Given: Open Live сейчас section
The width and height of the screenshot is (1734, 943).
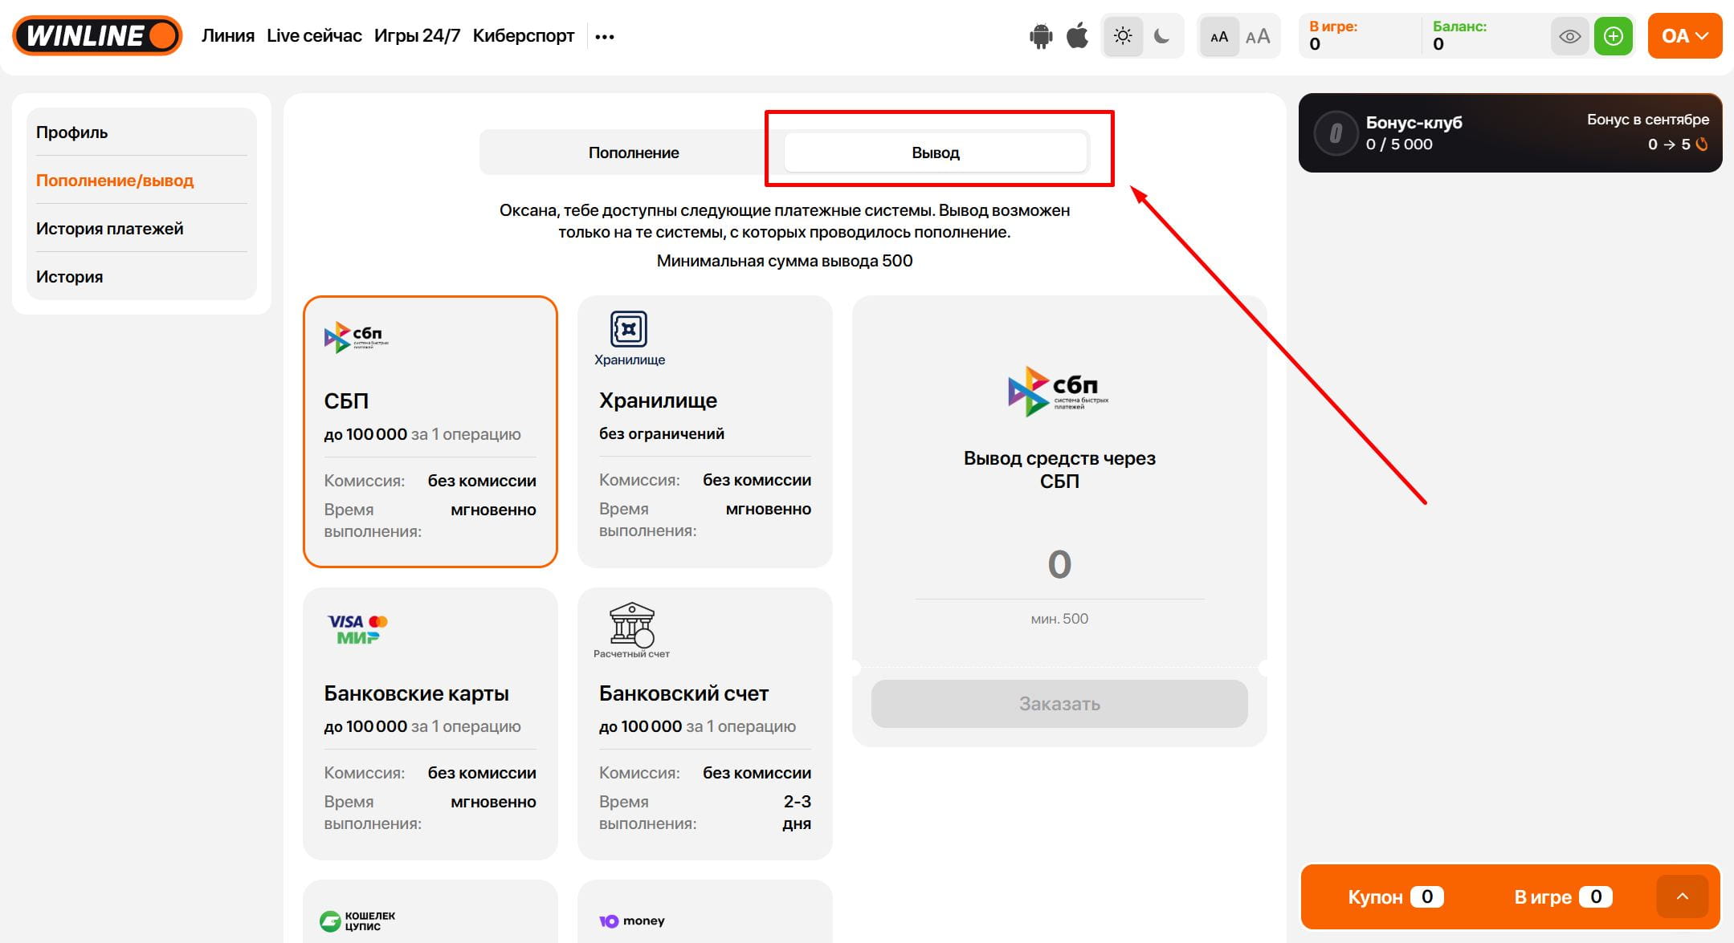Looking at the screenshot, I should pos(314,36).
